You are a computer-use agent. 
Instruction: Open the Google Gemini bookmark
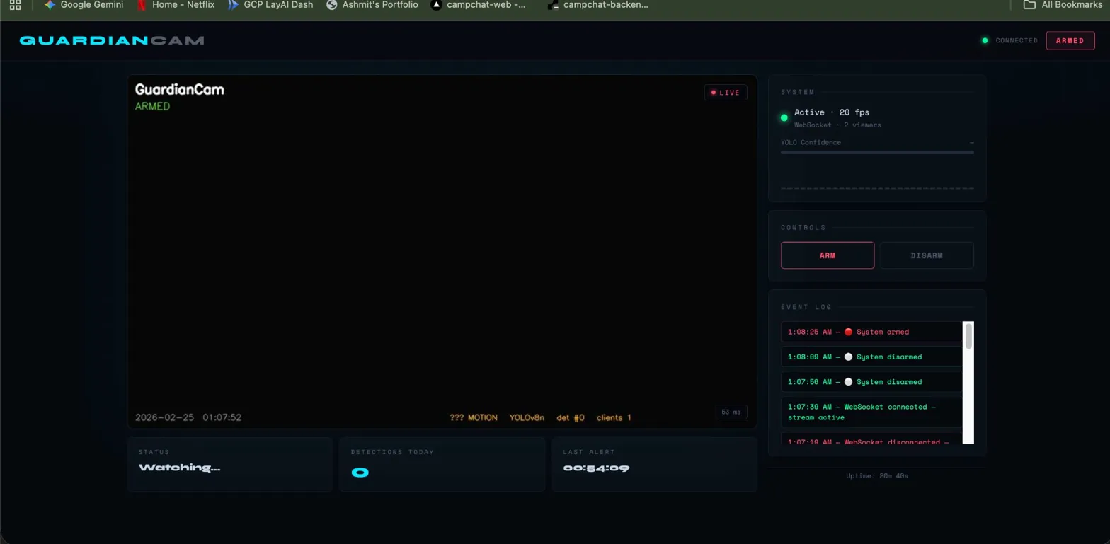(x=84, y=5)
